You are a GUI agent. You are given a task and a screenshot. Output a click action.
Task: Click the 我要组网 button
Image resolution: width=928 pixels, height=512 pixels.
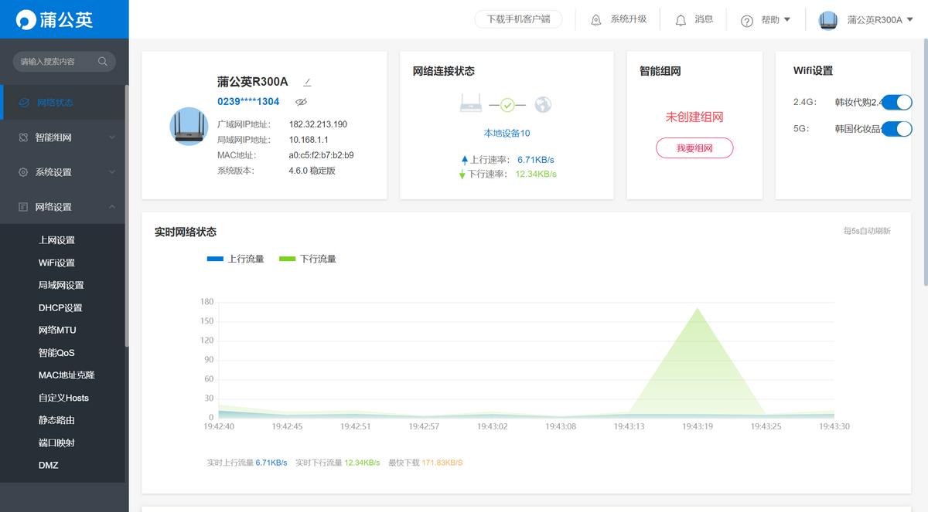[x=694, y=147]
